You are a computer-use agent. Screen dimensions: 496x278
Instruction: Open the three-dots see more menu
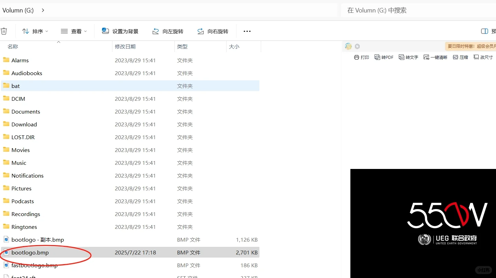247,31
